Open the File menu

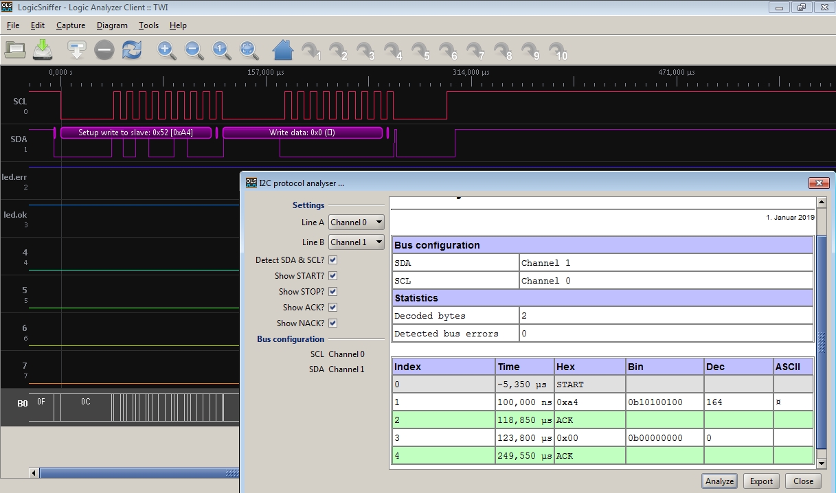click(13, 25)
